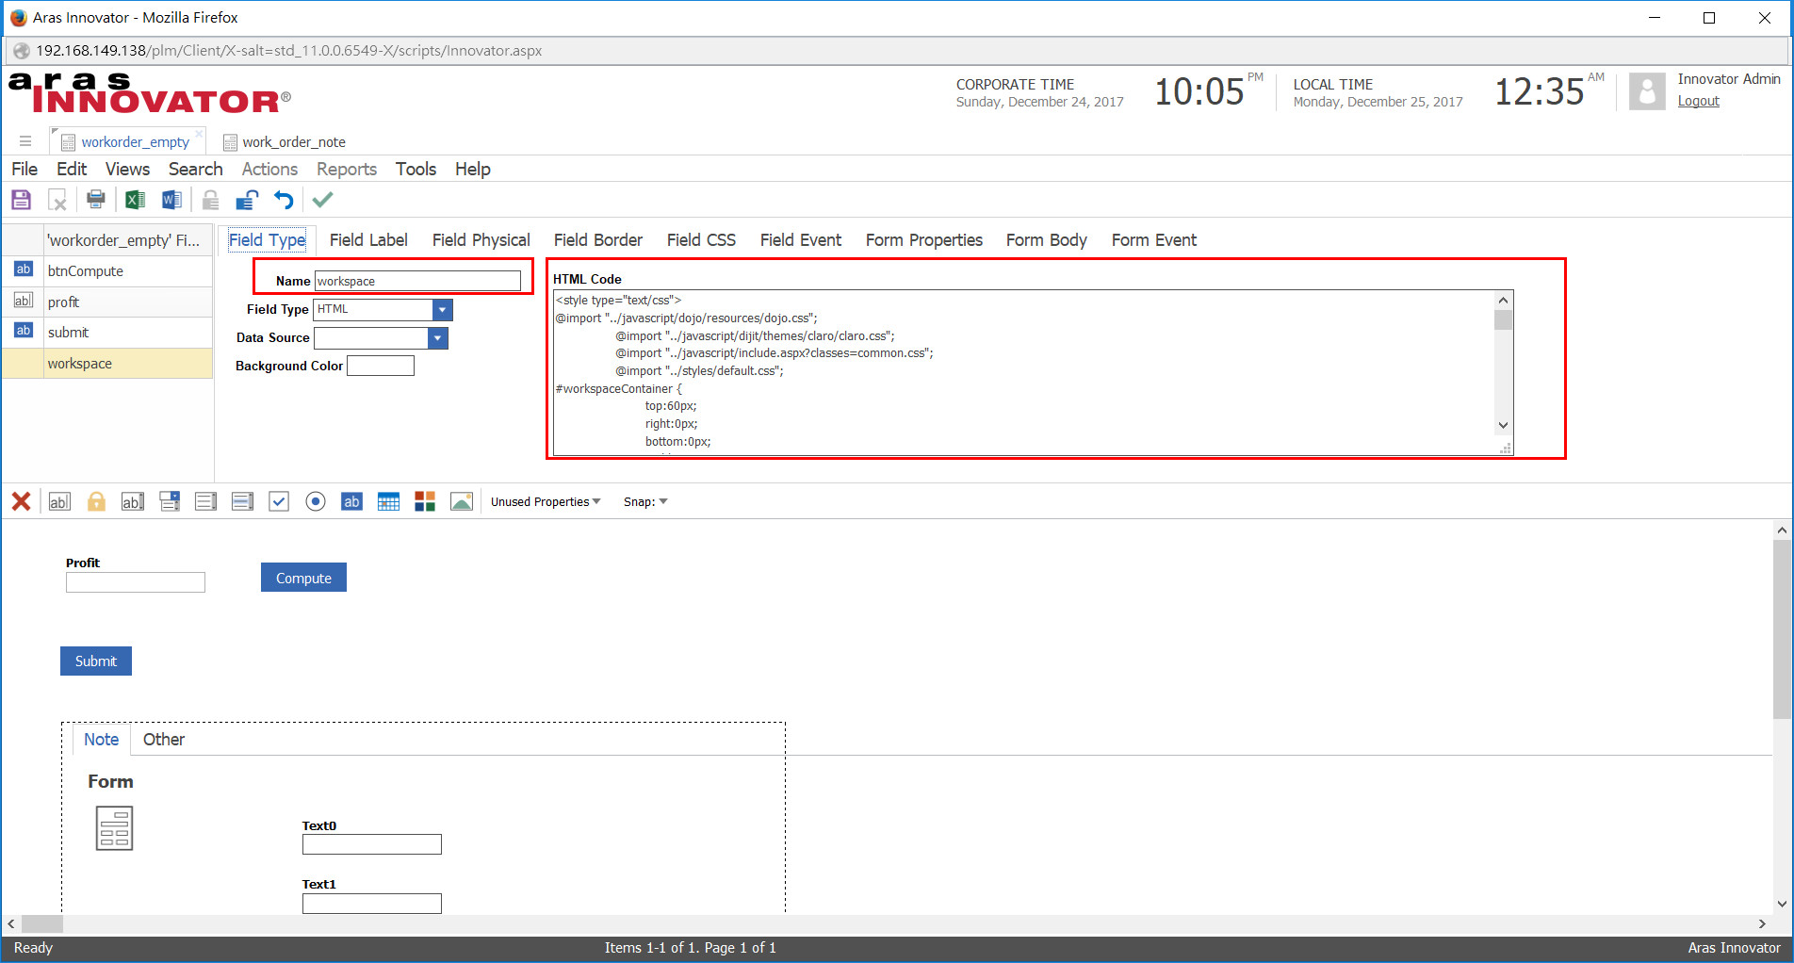
Task: Switch to the work_order_note tab
Action: (285, 142)
